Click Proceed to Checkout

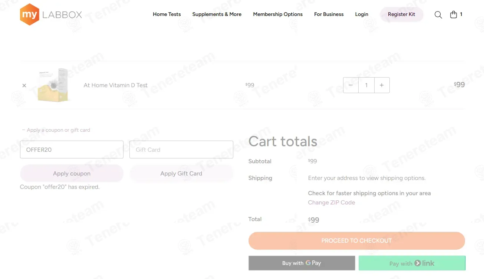357,241
